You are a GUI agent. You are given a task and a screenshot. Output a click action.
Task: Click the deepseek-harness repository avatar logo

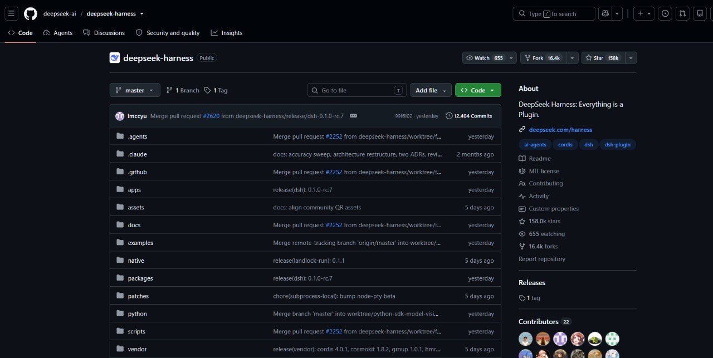tap(115, 58)
